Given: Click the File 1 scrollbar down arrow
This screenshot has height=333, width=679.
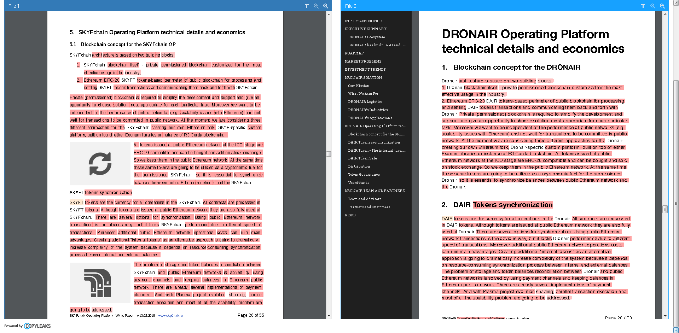Looking at the screenshot, I should click(x=329, y=316).
